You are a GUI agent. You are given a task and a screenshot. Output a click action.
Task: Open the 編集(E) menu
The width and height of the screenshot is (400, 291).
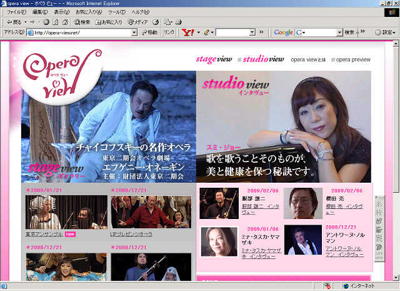click(x=40, y=12)
